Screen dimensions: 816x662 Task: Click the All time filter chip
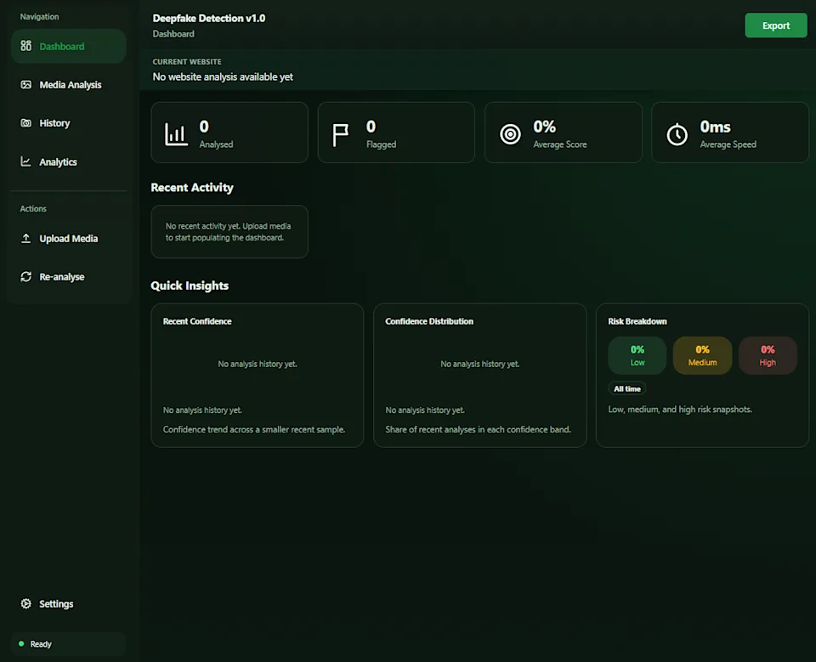pyautogui.click(x=627, y=388)
